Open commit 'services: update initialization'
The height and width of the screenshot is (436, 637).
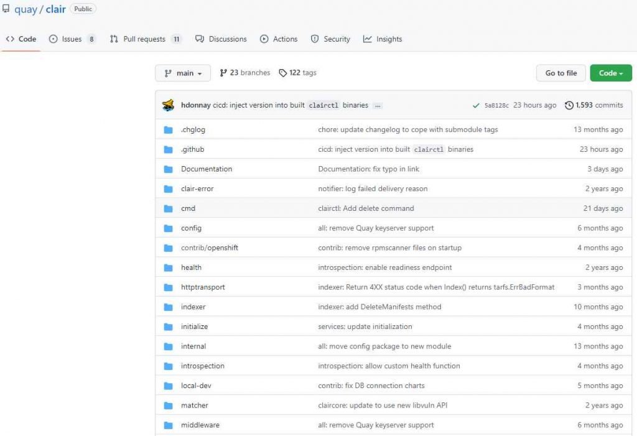point(365,327)
